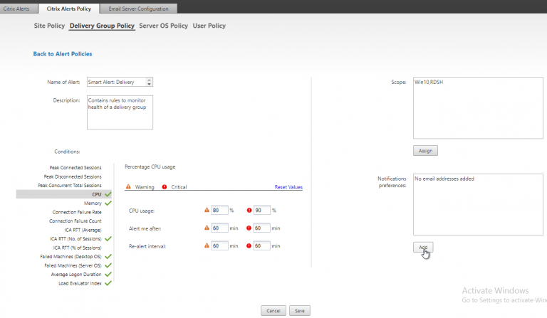The height and width of the screenshot is (318, 547).
Task: Click the Warning triangle icon in legend
Action: click(128, 187)
